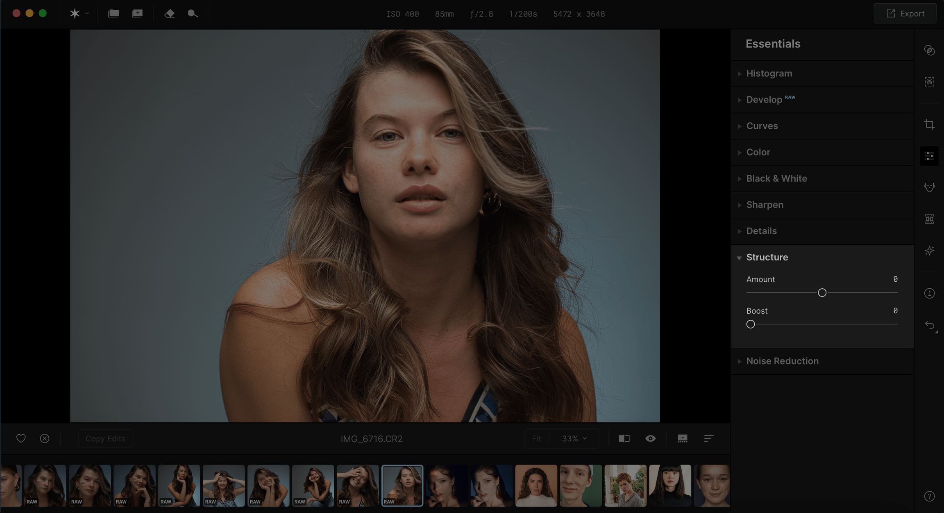This screenshot has width=944, height=513.
Task: Open the Crop tool in the sidebar
Action: click(929, 125)
